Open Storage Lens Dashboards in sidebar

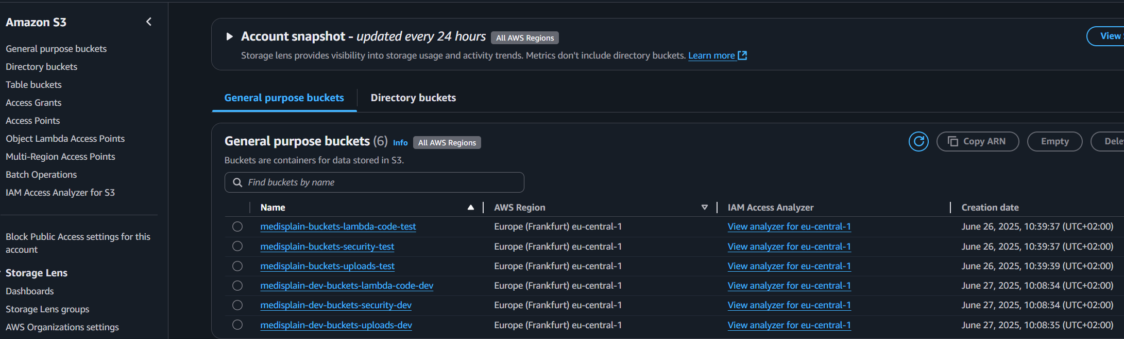(x=30, y=291)
